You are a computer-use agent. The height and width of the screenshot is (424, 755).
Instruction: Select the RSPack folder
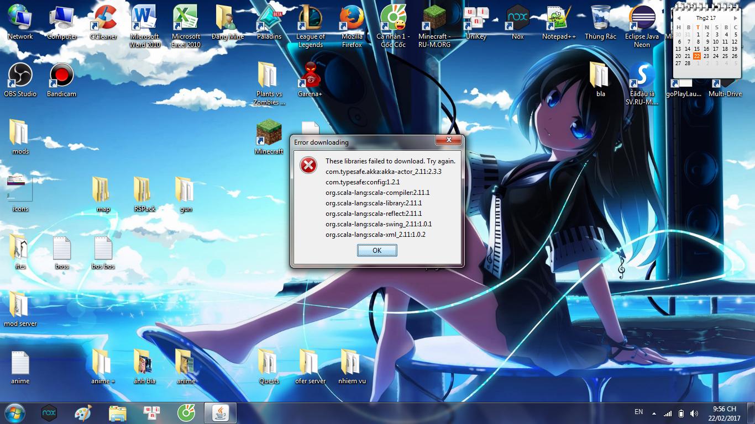(x=145, y=195)
